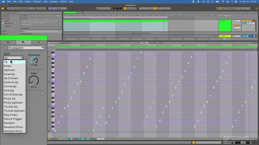Choose Random Once style
259x145 pixels.
(x=15, y=131)
